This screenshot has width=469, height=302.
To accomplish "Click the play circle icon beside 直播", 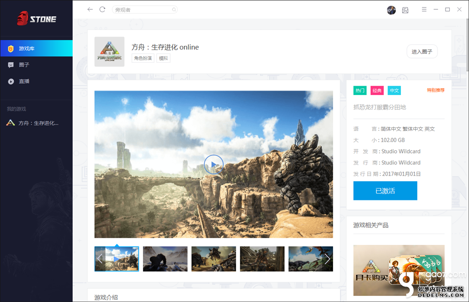I will pyautogui.click(x=11, y=81).
